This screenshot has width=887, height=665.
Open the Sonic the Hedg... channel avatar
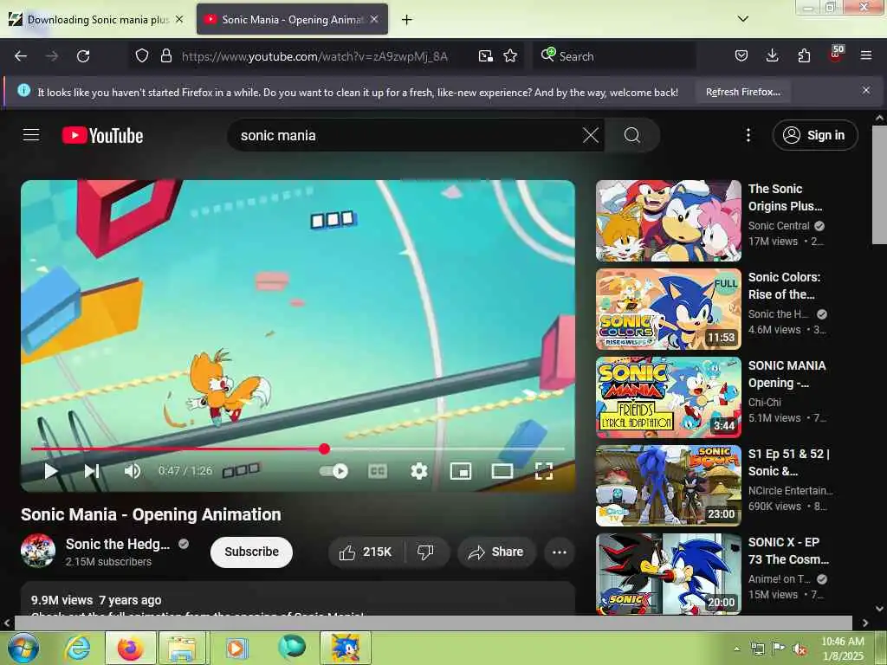click(38, 551)
